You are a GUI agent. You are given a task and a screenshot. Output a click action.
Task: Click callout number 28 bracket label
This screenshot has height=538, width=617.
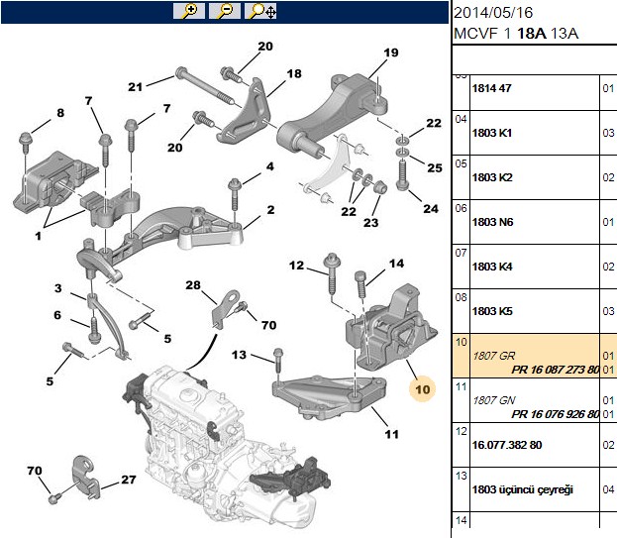point(193,285)
